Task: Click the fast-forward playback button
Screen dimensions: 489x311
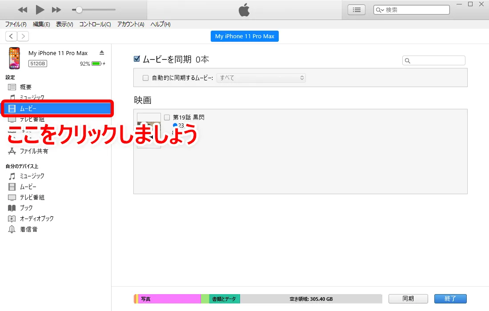Action: coord(56,10)
